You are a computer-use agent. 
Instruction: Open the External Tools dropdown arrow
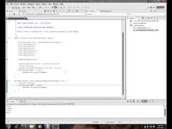pos(36,8)
